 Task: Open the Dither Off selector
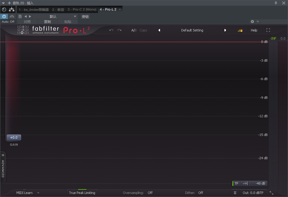(201, 193)
